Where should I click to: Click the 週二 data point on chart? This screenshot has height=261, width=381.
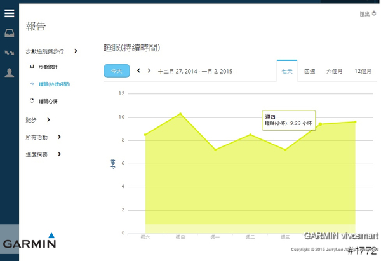click(x=250, y=135)
